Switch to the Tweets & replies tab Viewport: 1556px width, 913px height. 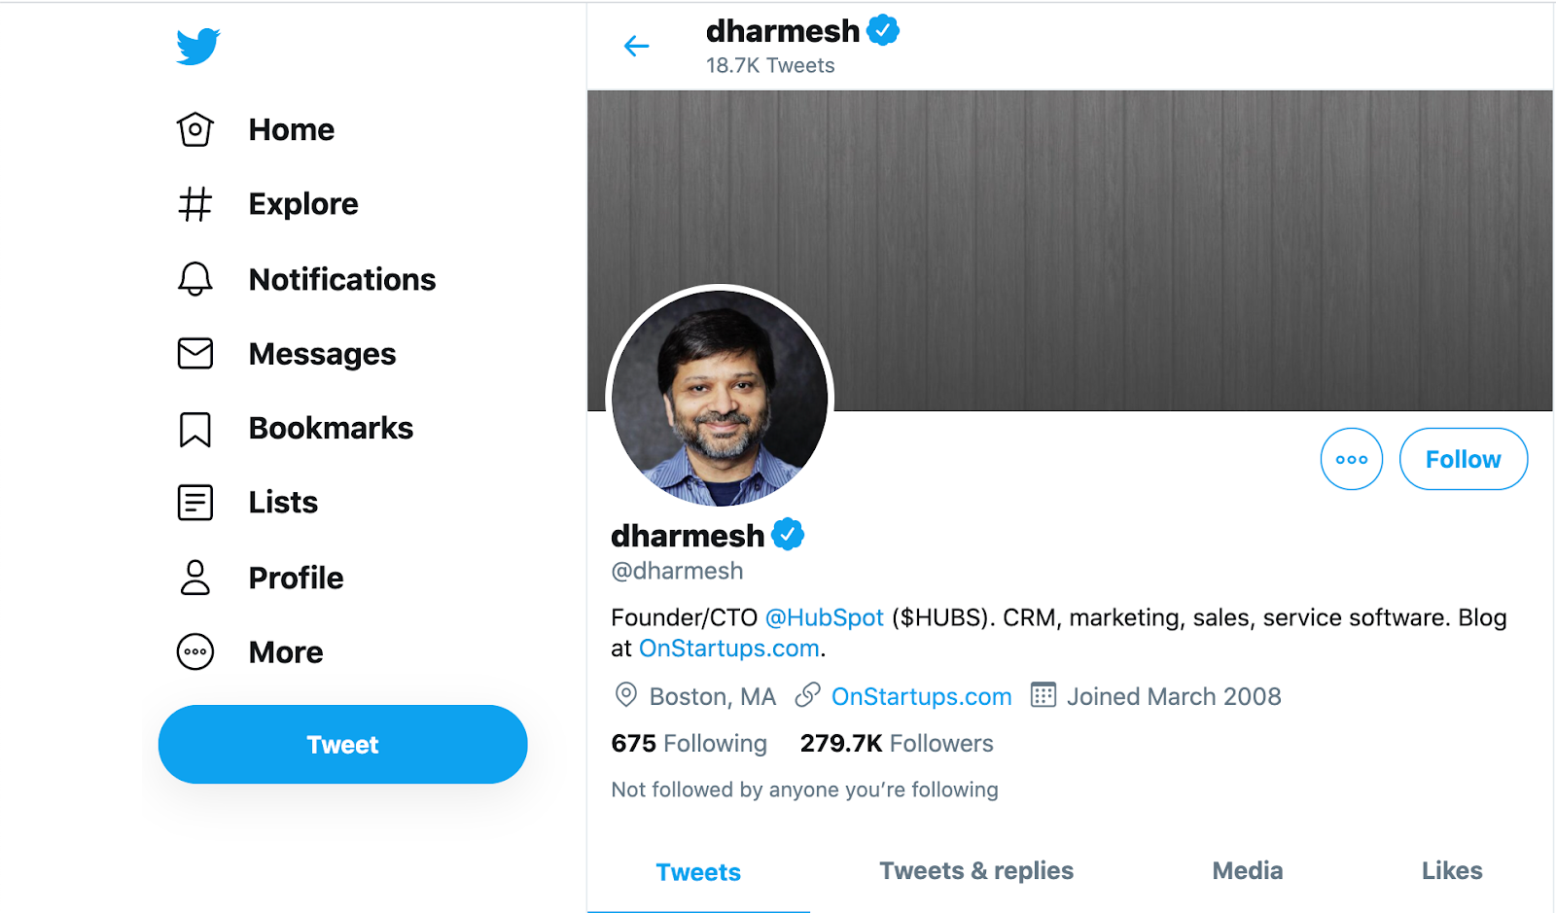[x=976, y=871]
